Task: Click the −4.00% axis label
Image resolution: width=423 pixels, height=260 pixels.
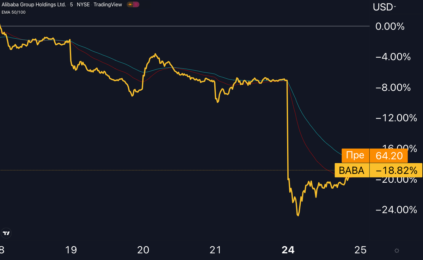Action: tap(393, 57)
